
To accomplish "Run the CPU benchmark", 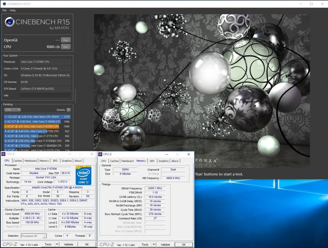I will click(x=66, y=47).
